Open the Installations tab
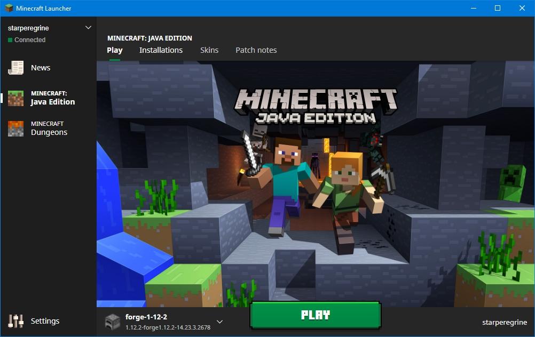The height and width of the screenshot is (337, 535). click(x=161, y=50)
